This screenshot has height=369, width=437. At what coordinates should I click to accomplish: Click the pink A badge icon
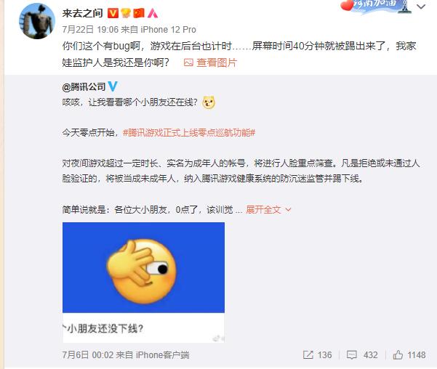[x=153, y=13]
